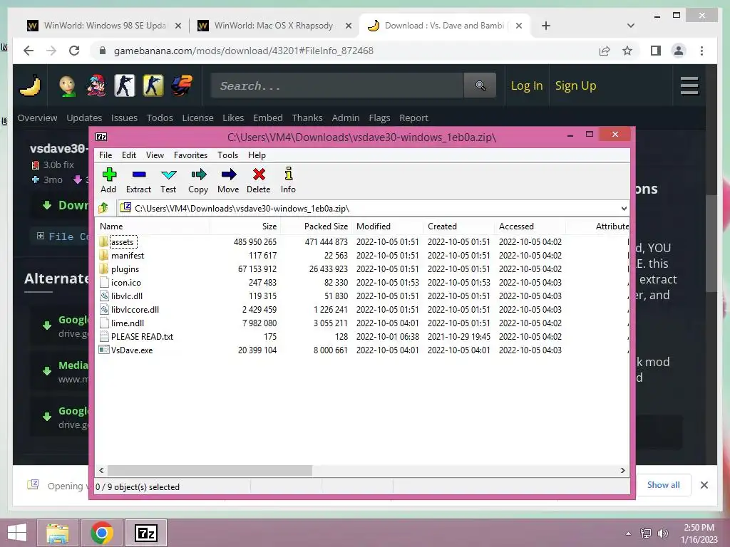Toggle Chrome side panel icon

(656, 51)
